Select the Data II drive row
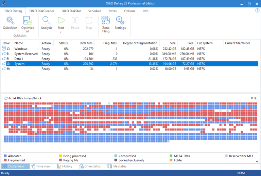 coord(130,59)
